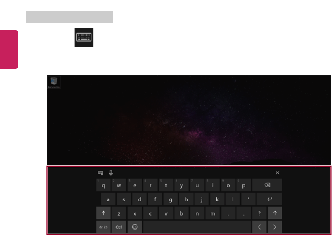The width and height of the screenshot is (336, 244).
Task: Toggle the right Shift key
Action: click(x=275, y=213)
